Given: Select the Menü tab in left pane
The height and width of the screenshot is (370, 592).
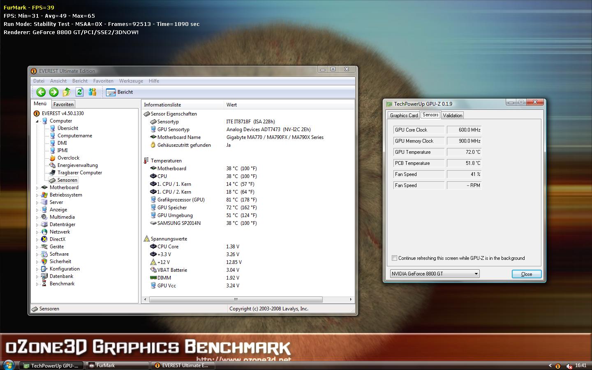Looking at the screenshot, I should click(40, 104).
